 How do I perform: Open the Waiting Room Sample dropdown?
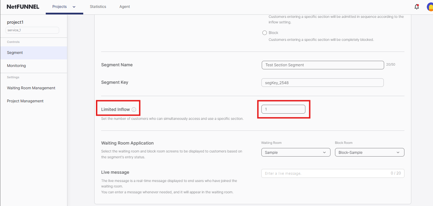click(295, 152)
